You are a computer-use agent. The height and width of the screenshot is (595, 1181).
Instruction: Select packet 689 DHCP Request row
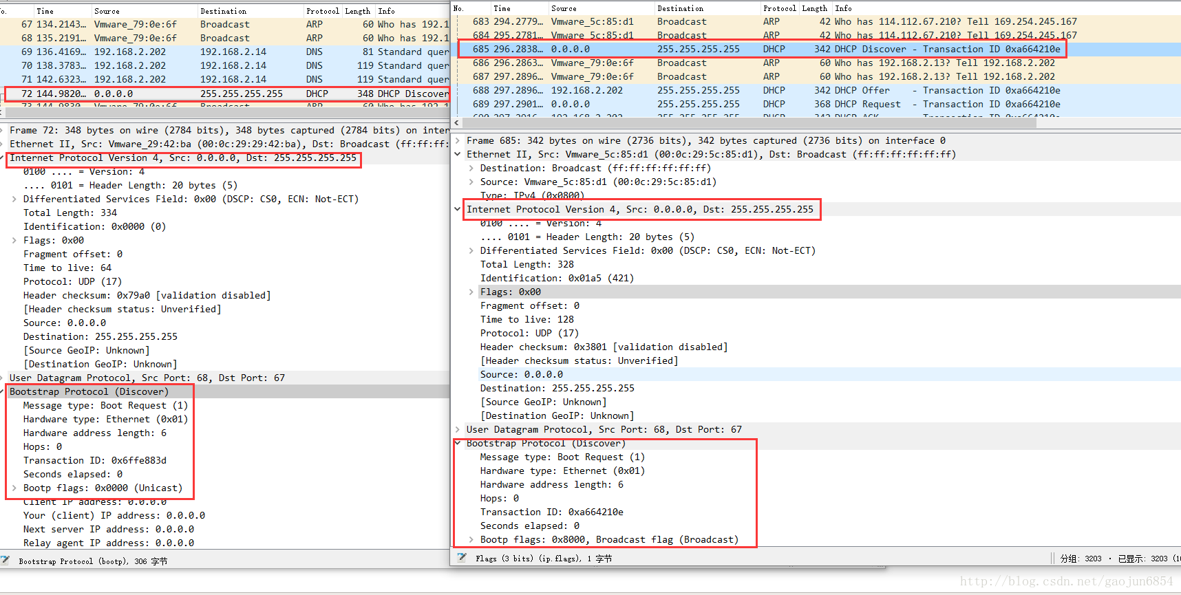(x=816, y=104)
